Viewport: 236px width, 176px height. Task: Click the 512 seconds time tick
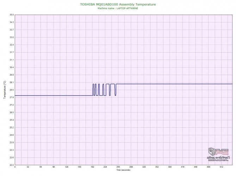[222, 167]
